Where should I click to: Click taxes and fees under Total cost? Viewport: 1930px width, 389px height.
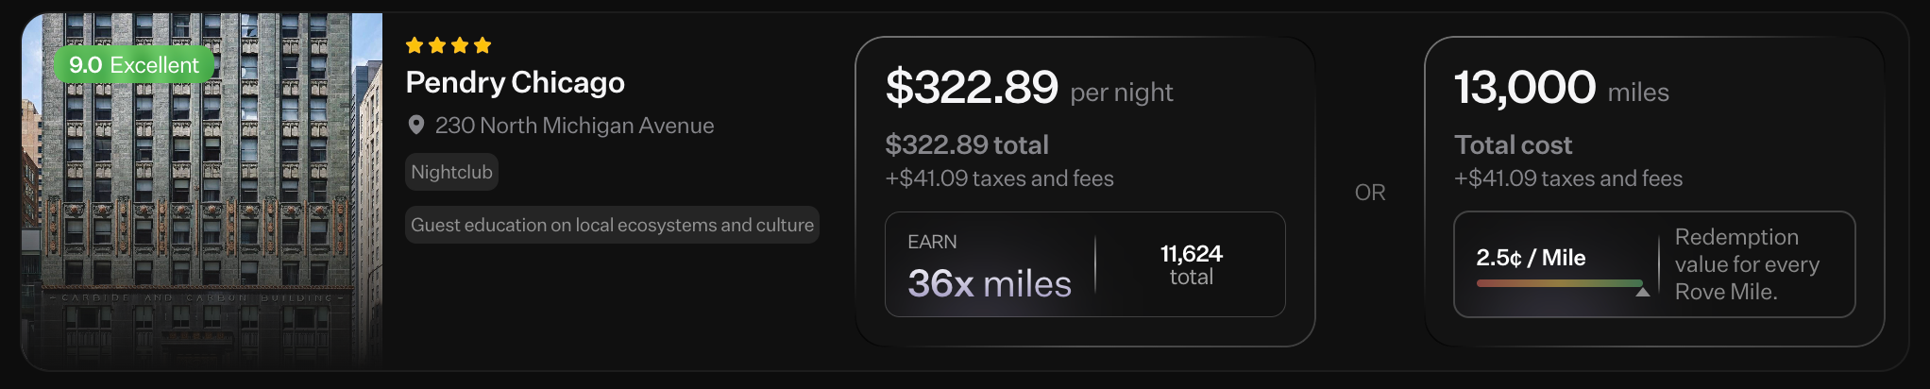pos(1567,178)
